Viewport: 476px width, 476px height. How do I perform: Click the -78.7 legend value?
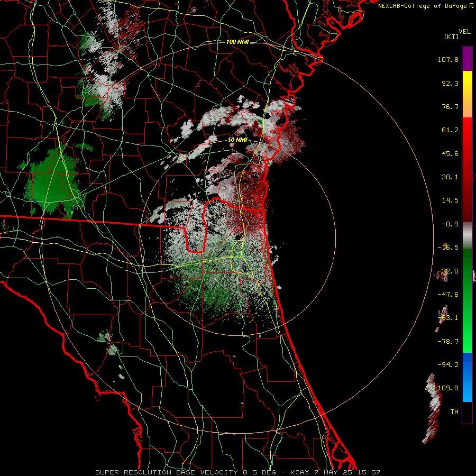(x=448, y=342)
